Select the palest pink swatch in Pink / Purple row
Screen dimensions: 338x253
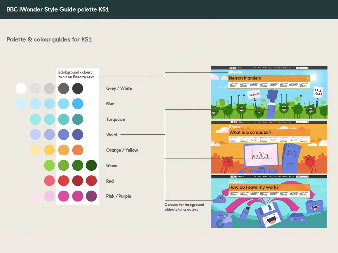tap(36, 196)
